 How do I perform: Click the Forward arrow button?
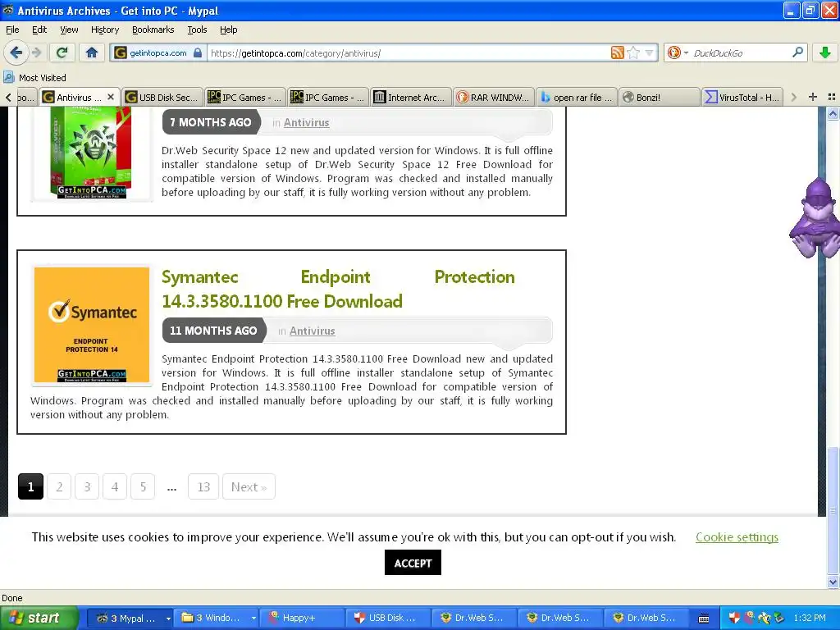(x=36, y=52)
